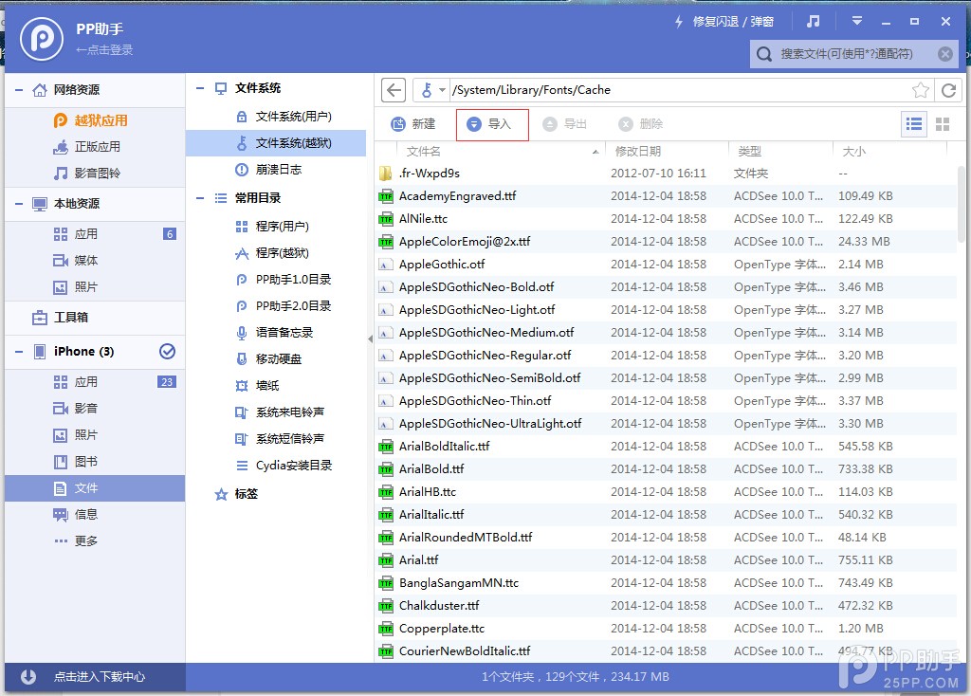This screenshot has height=696, width=971.
Task: Open download center arrow icon
Action: (x=28, y=676)
